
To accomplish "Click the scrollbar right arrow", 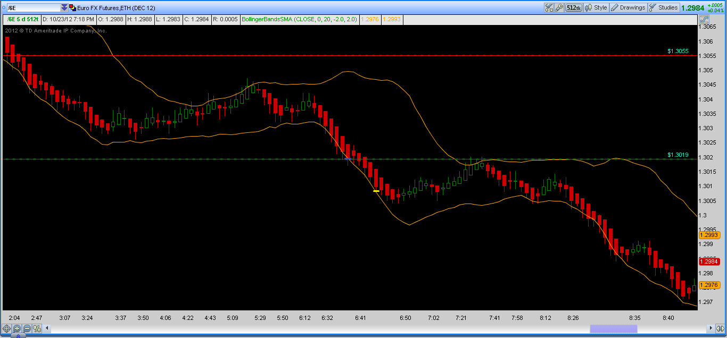I will pos(711,328).
